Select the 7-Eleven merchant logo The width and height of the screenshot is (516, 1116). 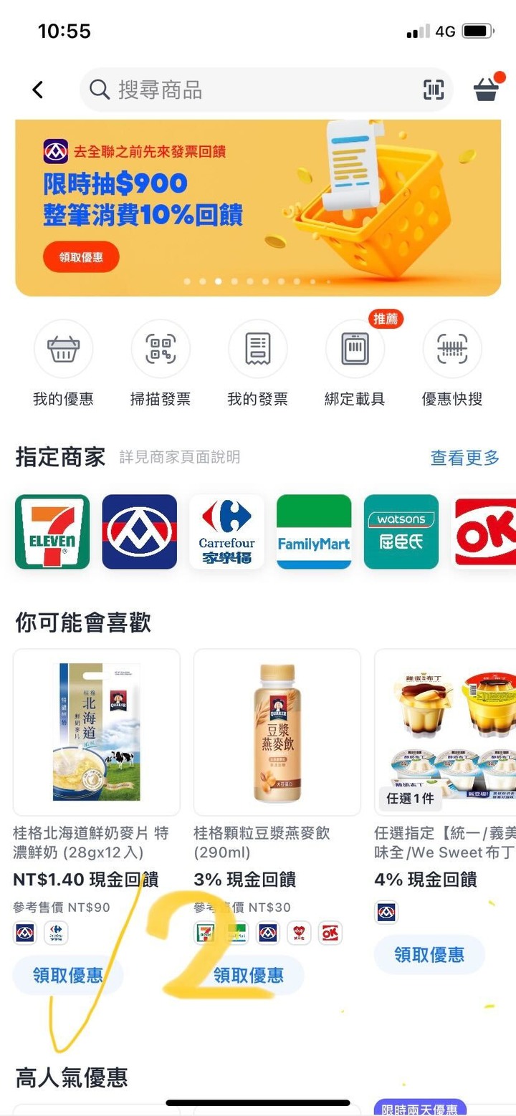coord(52,531)
